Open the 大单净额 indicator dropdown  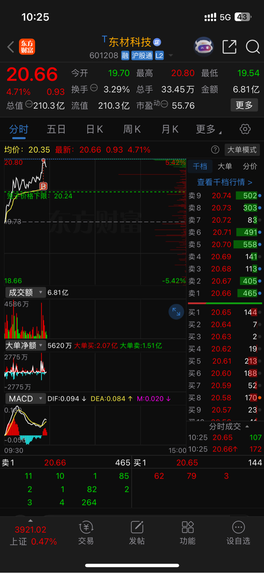point(25,345)
